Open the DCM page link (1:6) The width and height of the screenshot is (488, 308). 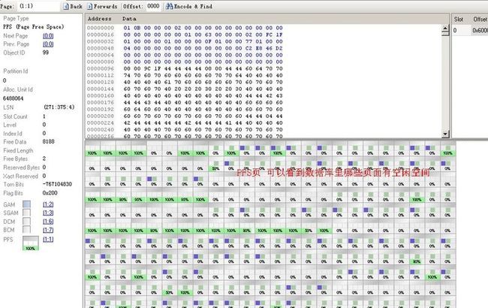(x=48, y=222)
